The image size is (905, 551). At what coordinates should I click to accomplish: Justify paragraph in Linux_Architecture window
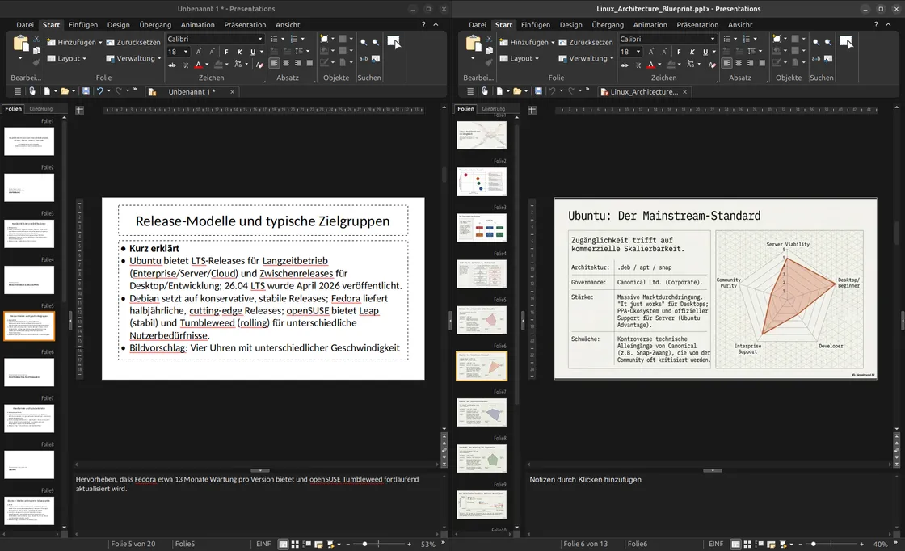(x=763, y=64)
